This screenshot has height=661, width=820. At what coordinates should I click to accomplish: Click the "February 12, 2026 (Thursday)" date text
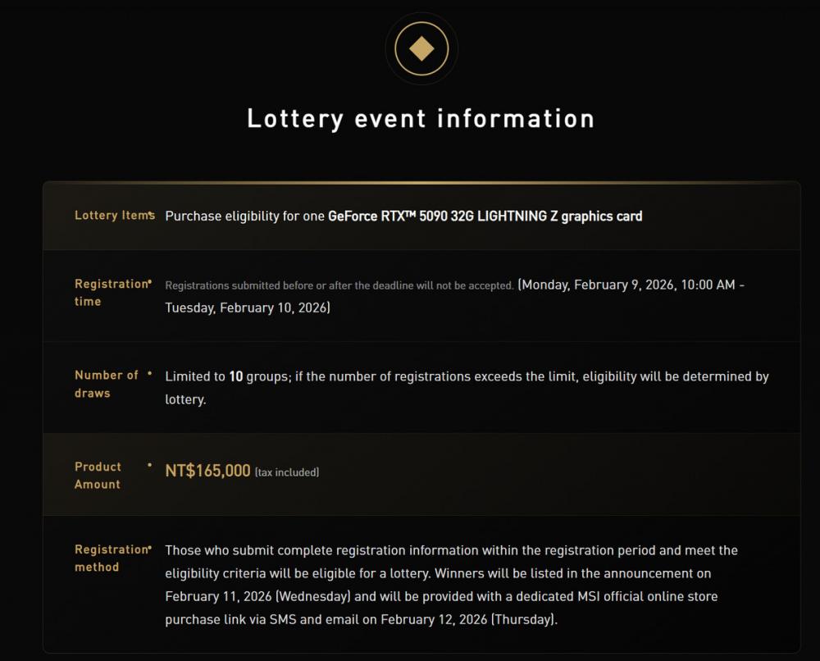[x=469, y=619]
